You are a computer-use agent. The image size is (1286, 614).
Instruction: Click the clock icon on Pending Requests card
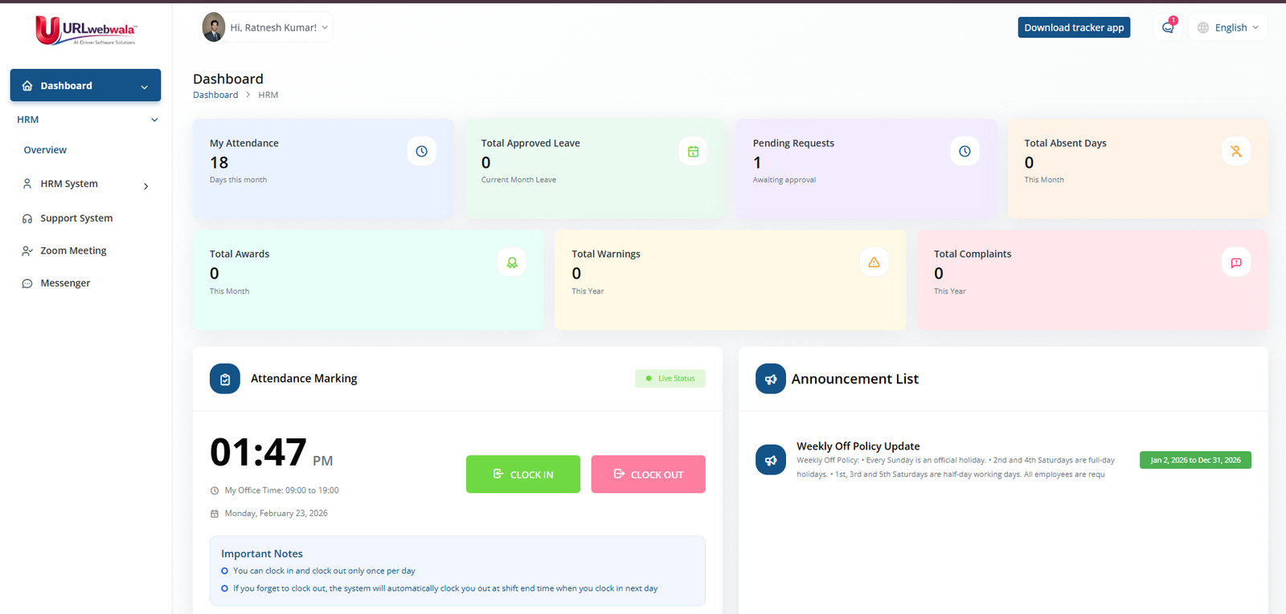[964, 151]
